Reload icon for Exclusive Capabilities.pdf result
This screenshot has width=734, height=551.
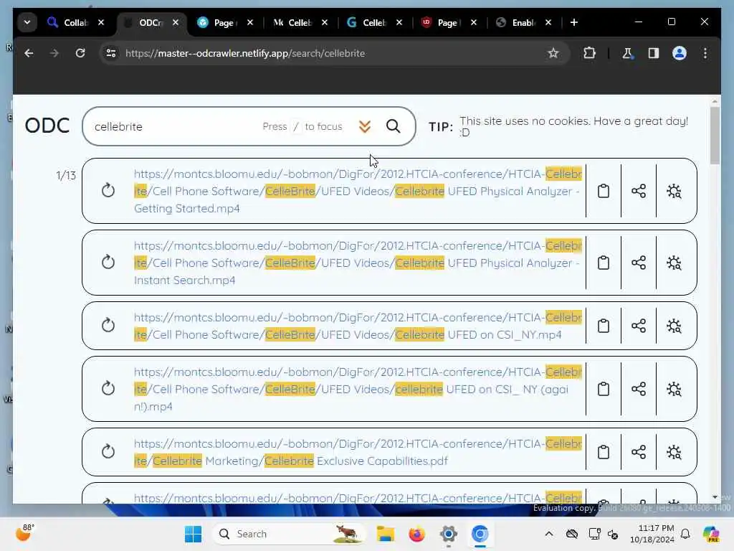point(108,452)
